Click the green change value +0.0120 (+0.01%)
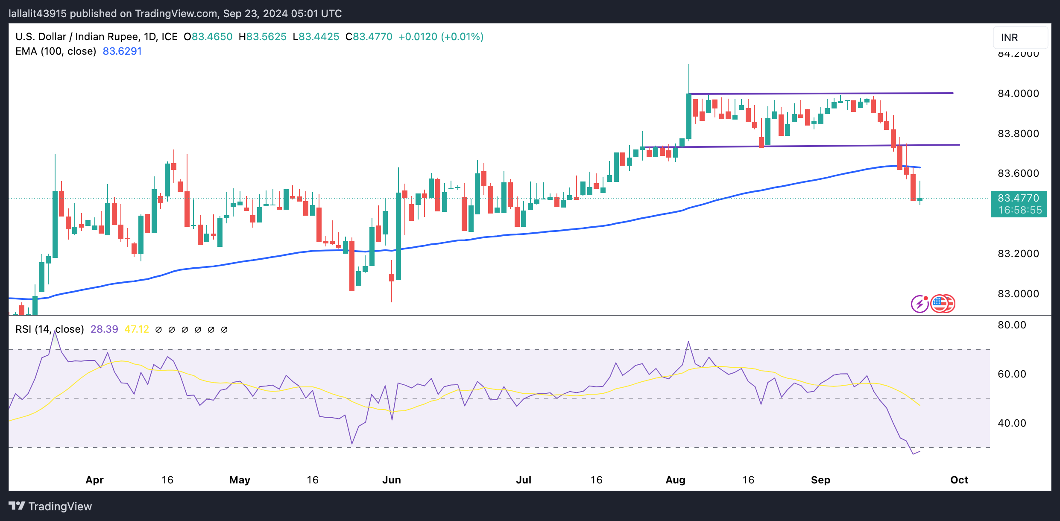The image size is (1060, 521). [441, 37]
